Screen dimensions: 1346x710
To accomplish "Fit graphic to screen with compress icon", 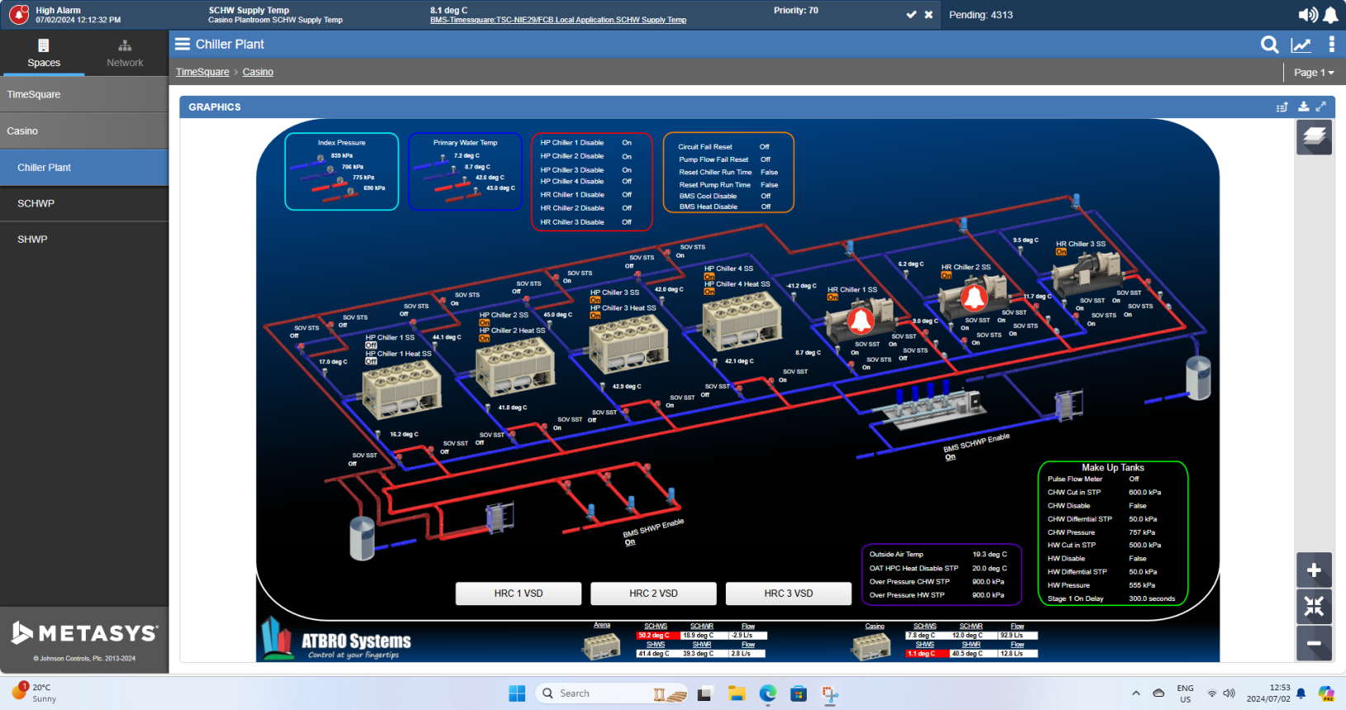I will pyautogui.click(x=1314, y=606).
